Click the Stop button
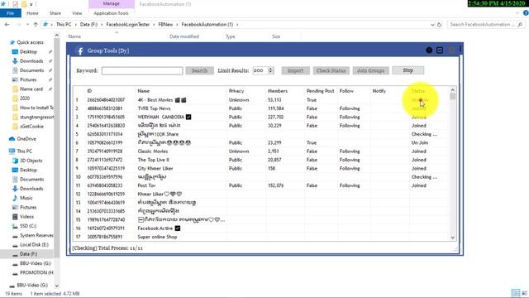This screenshot has height=298, width=529. [407, 70]
